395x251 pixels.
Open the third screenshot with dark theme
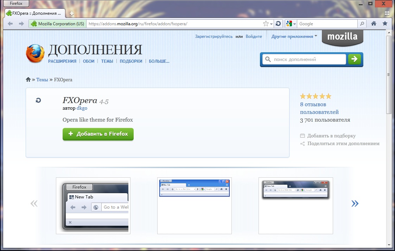296,206
